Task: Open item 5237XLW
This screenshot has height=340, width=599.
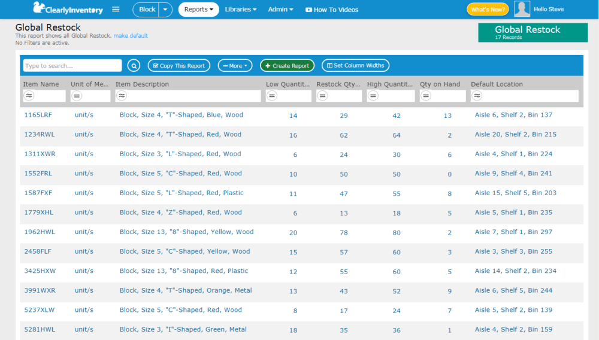Action: coord(40,310)
